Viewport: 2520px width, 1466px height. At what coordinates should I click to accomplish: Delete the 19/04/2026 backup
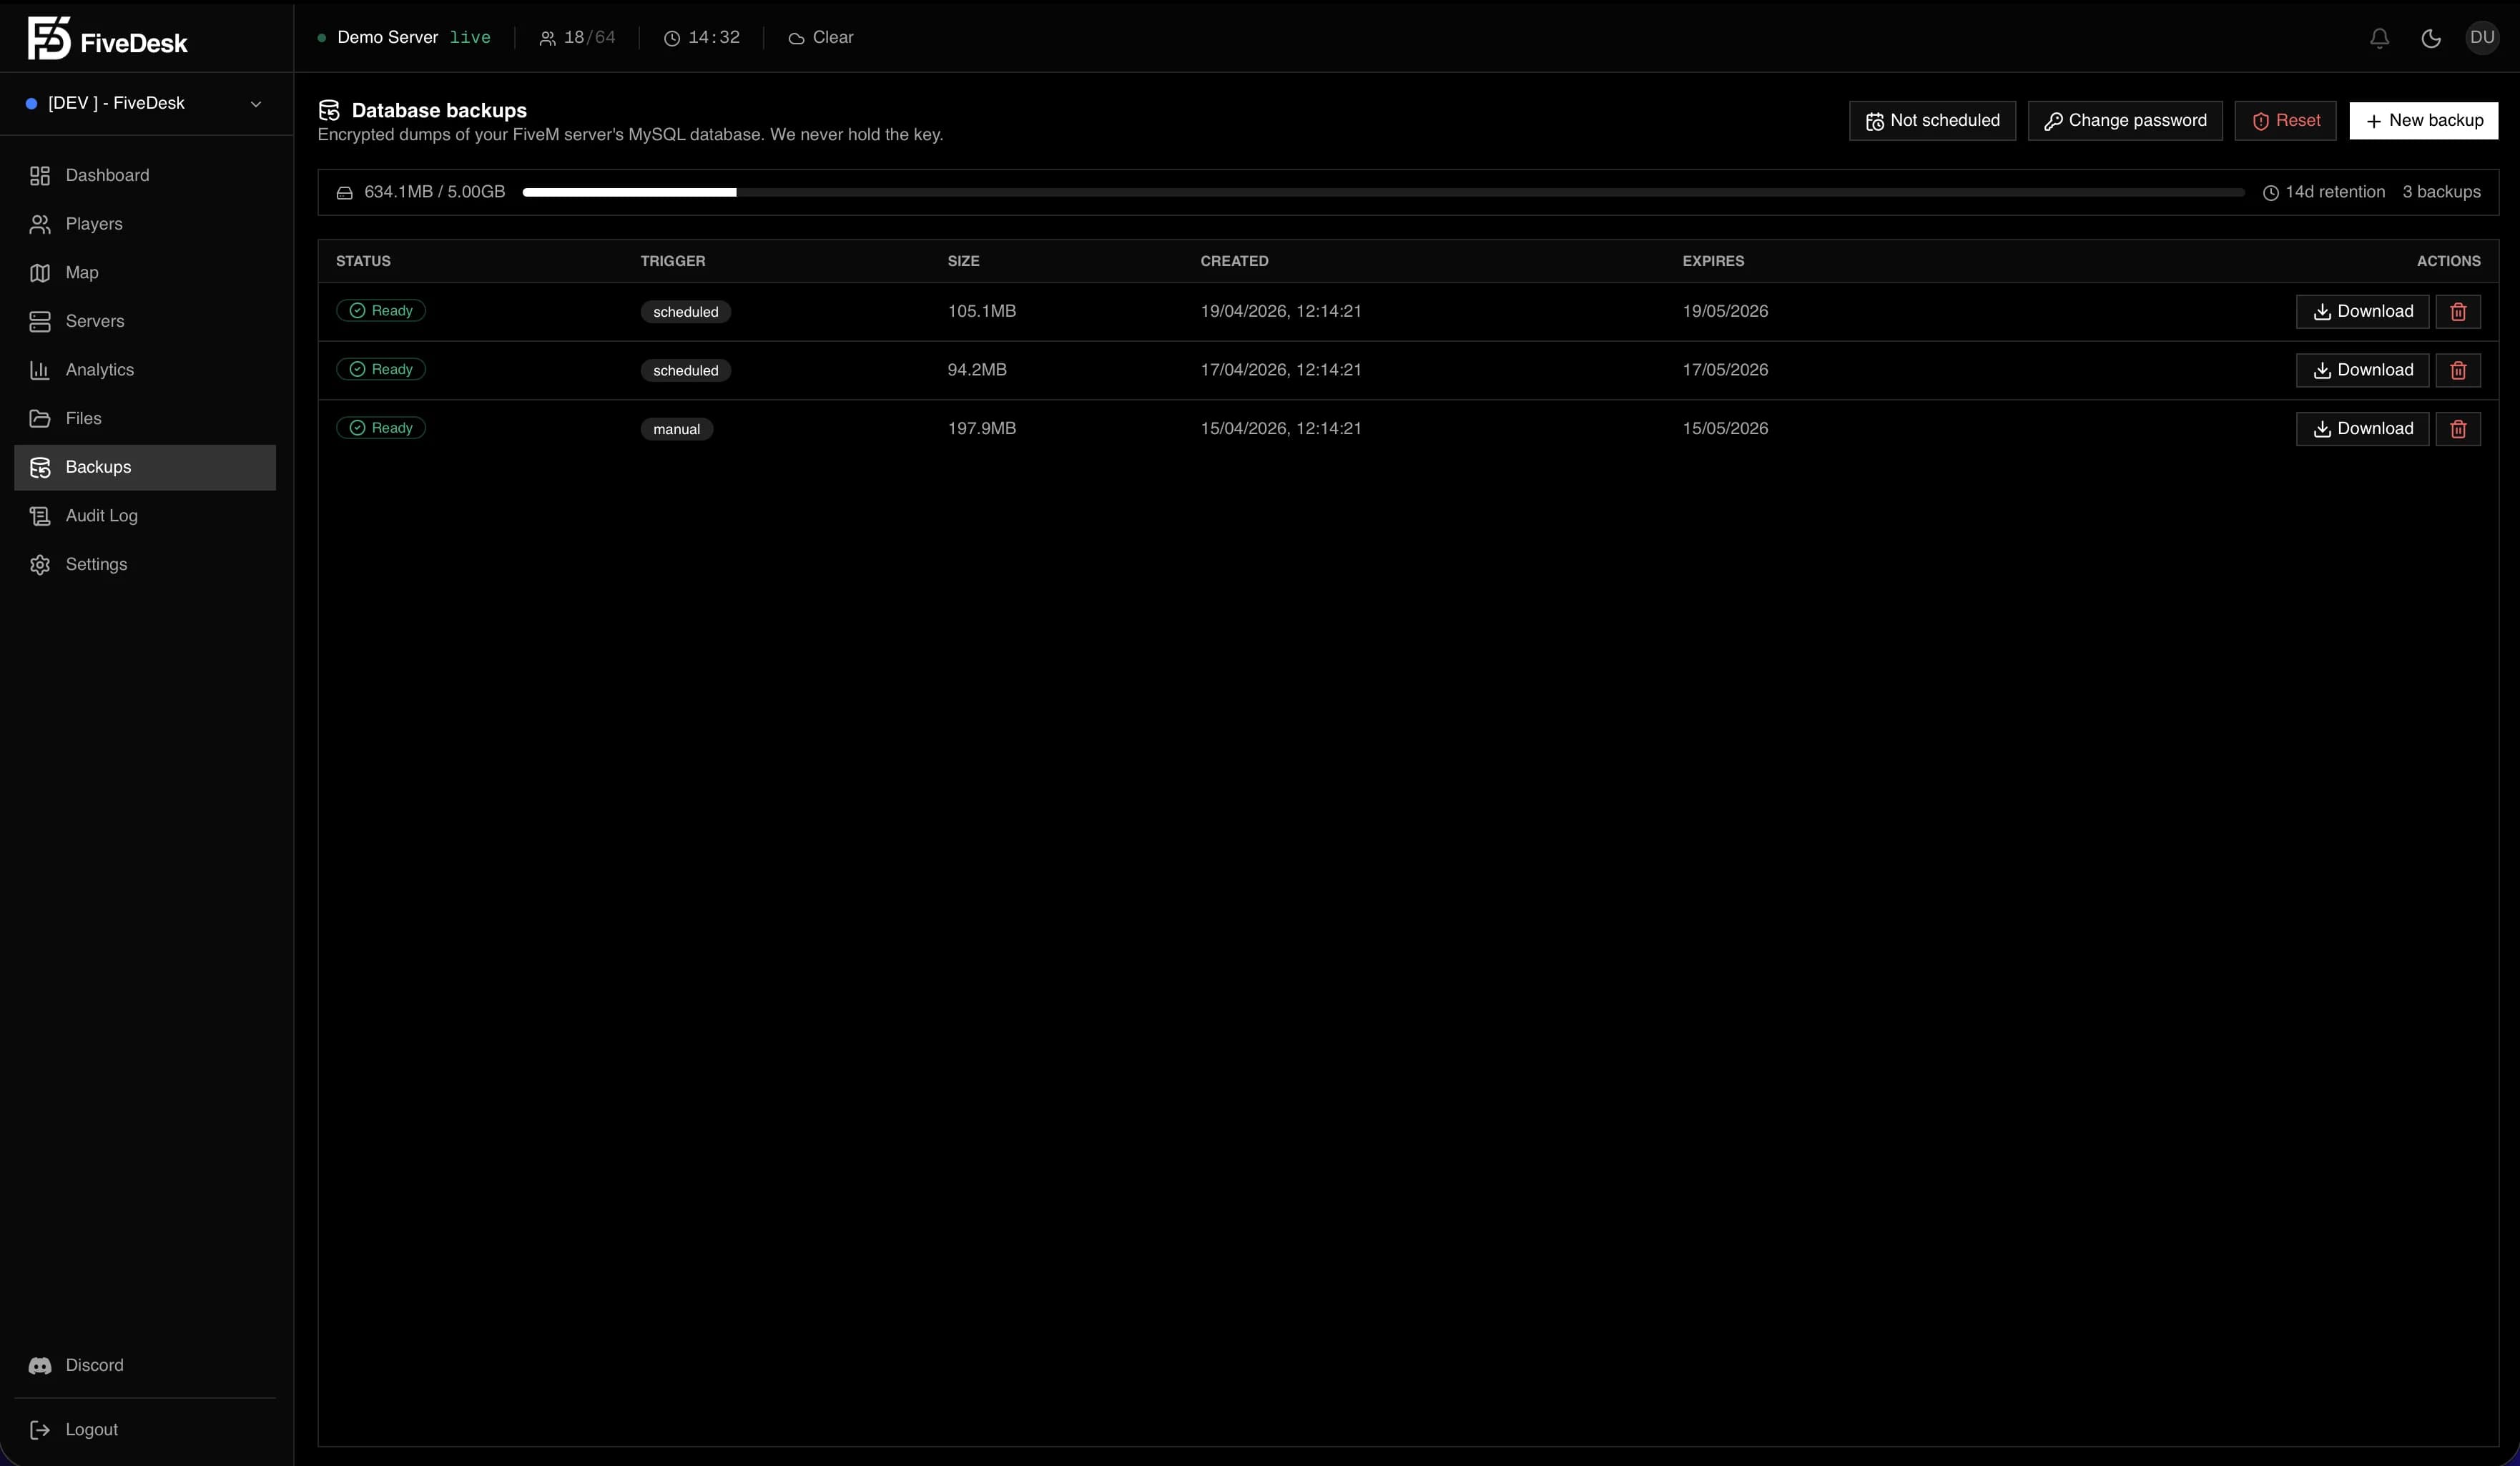click(2458, 311)
